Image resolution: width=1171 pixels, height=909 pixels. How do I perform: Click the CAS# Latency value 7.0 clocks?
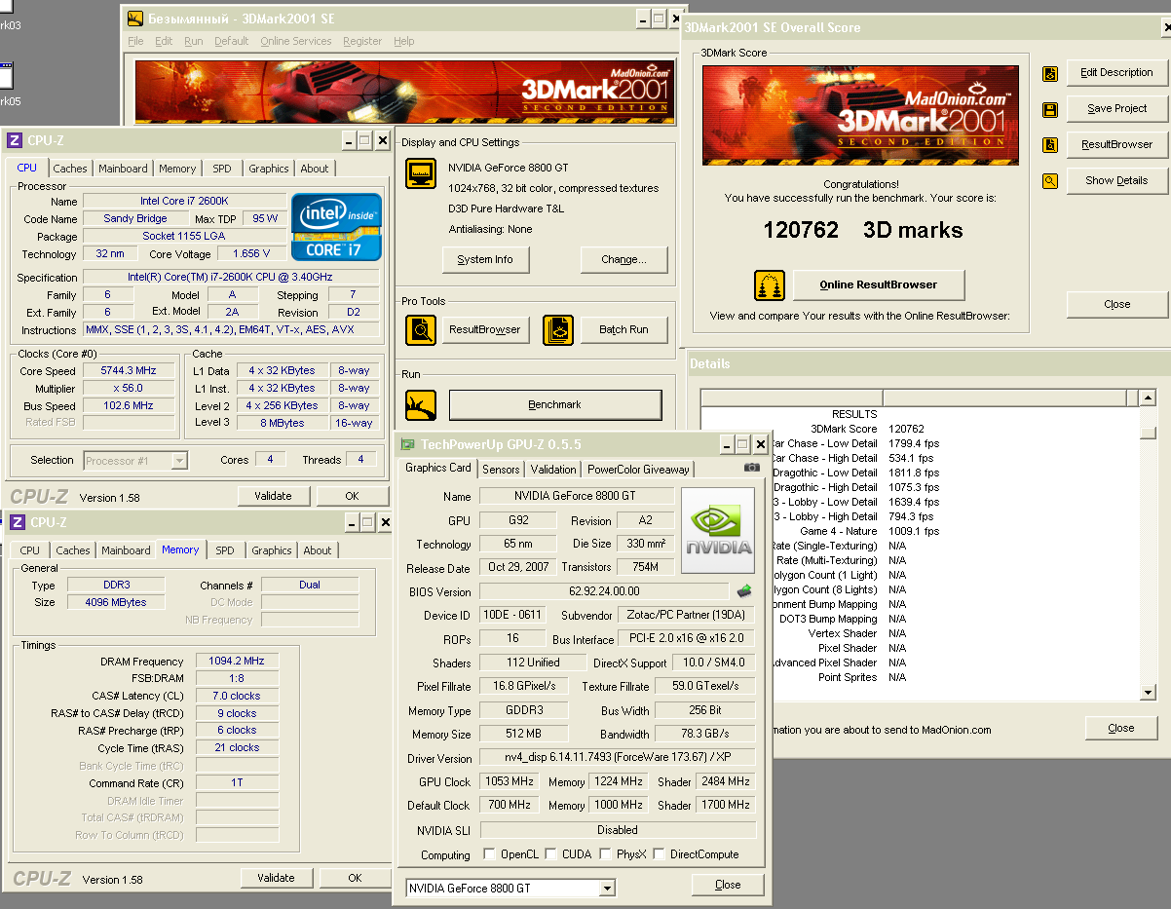click(x=237, y=696)
